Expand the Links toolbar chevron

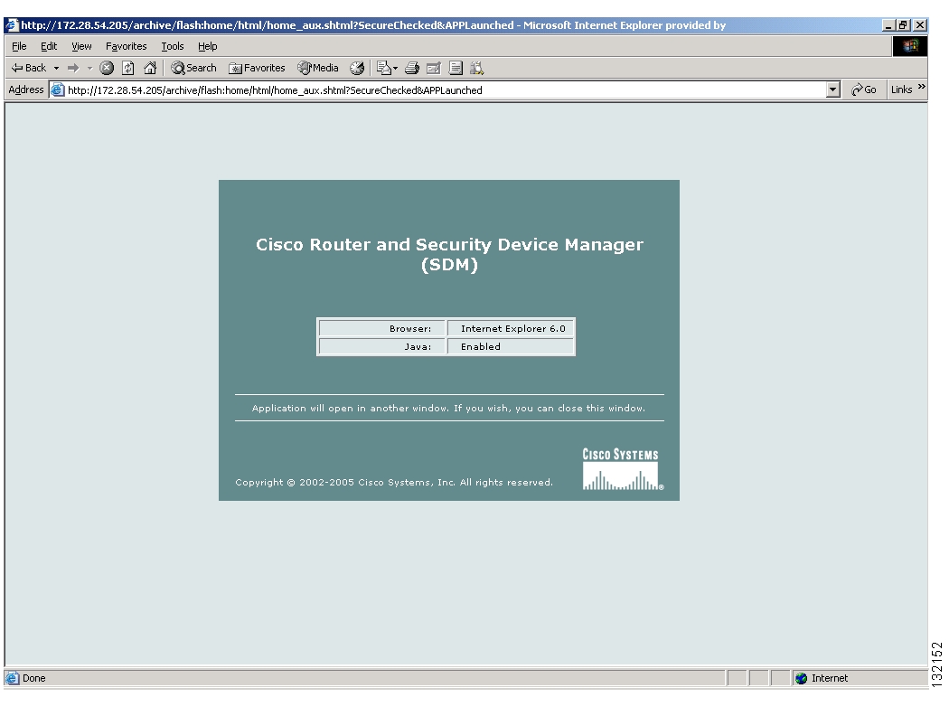[x=922, y=89]
